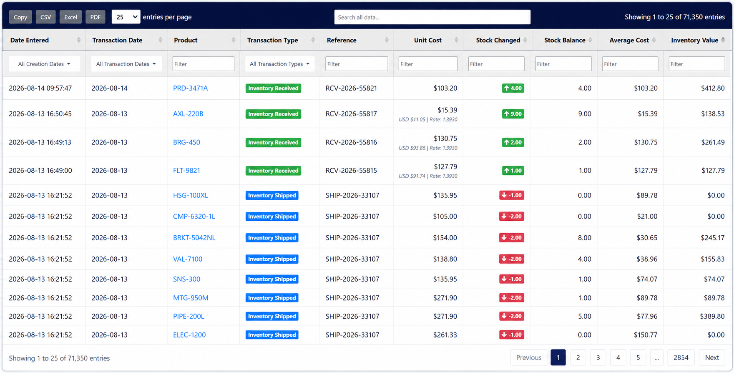Click the green 4.00 stock increase badge
The height and width of the screenshot is (373, 734).
pyautogui.click(x=513, y=88)
